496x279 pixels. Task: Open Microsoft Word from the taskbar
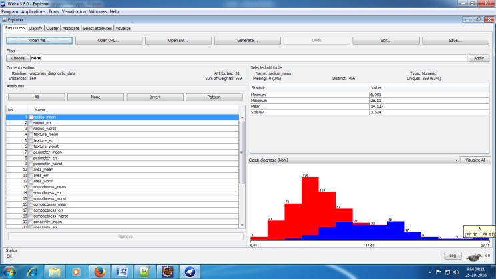pos(122,272)
